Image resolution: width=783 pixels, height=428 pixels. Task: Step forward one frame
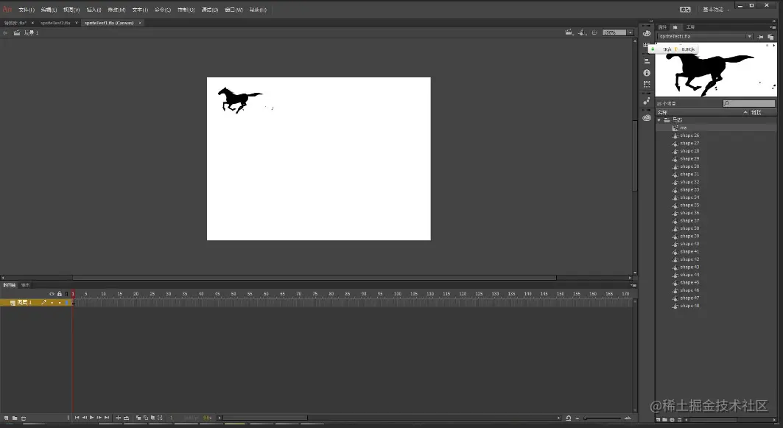click(x=99, y=418)
